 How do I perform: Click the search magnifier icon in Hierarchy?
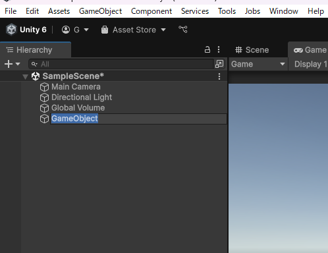point(34,64)
